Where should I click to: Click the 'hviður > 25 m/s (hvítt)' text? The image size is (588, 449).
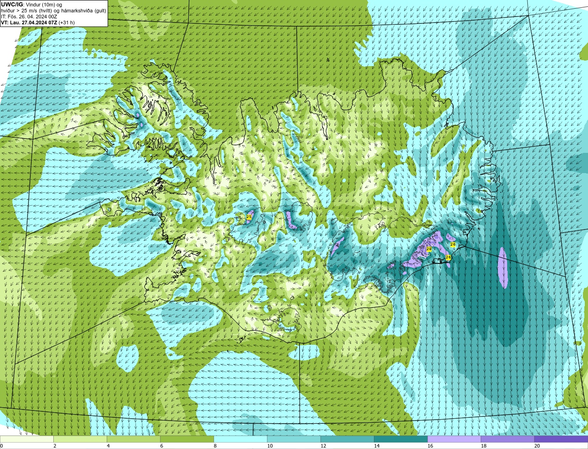click(27, 11)
